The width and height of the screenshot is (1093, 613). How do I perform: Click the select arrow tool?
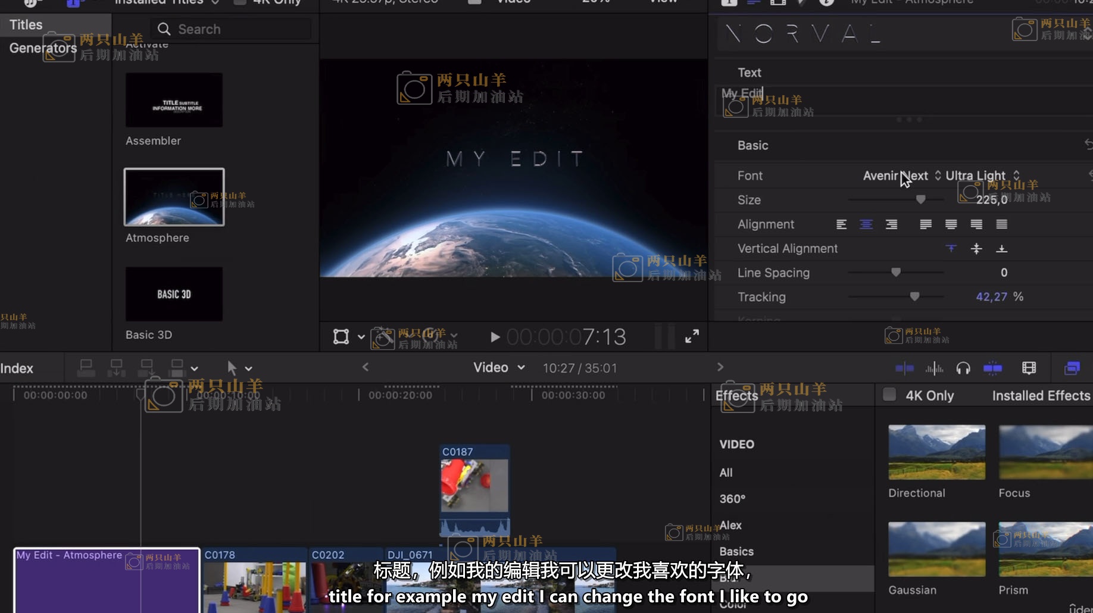tap(232, 368)
